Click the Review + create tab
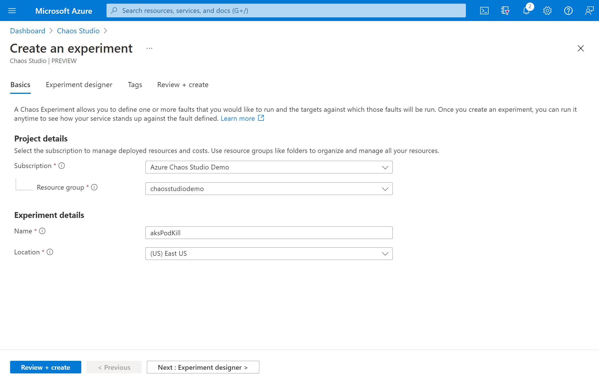Image resolution: width=599 pixels, height=379 pixels. click(182, 85)
